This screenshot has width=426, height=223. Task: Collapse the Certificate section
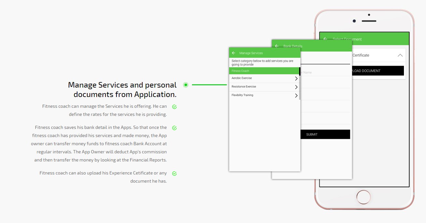[x=400, y=55]
